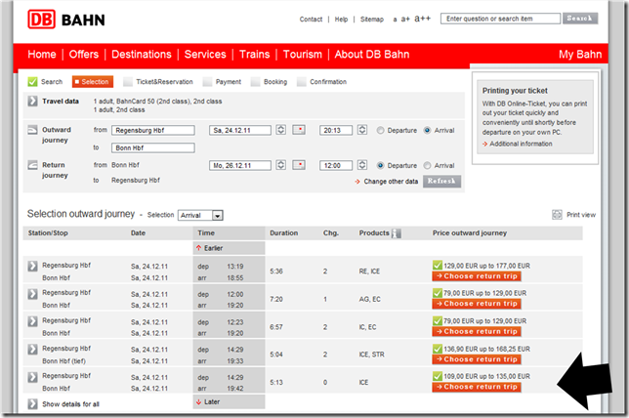The image size is (629, 418).
Task: Open the Selection Arrival dropdown
Action: 200,216
